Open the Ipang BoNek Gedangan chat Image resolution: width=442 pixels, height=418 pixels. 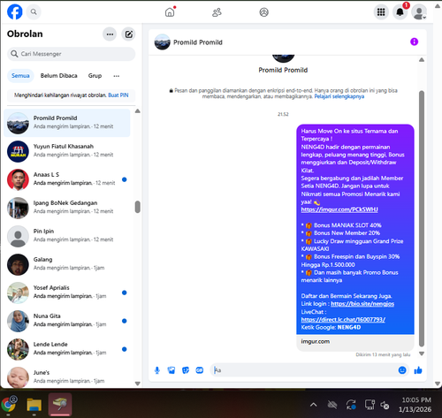(67, 208)
